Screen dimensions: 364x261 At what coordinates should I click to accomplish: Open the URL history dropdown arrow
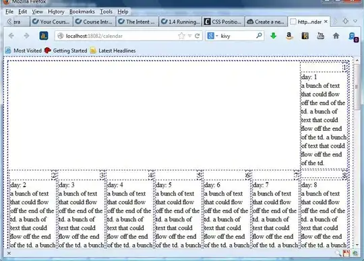(190, 36)
